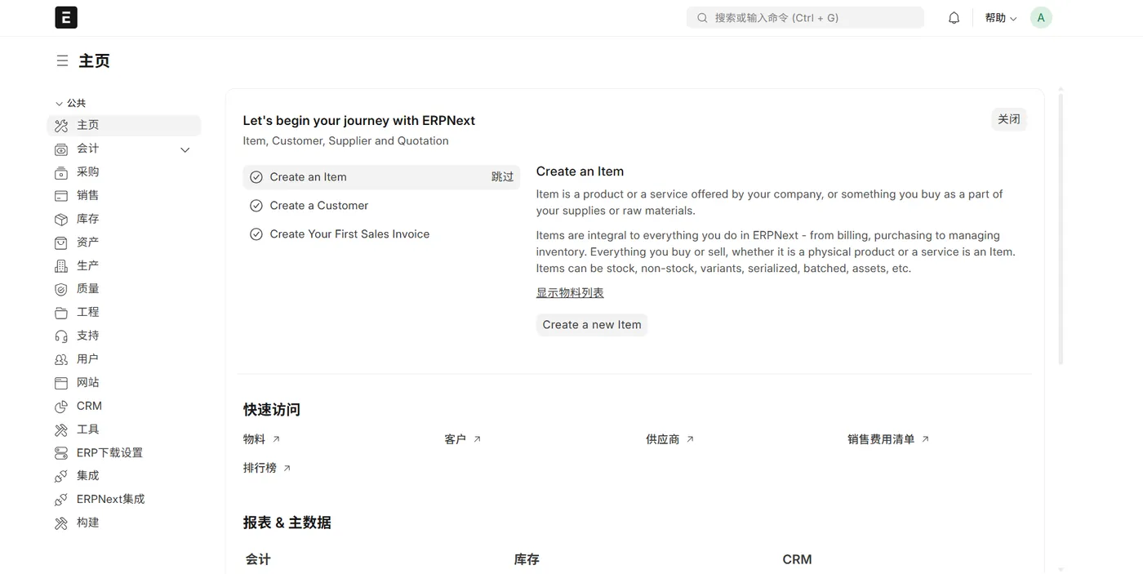Click the ERPNext集成 sidebar icon
1143x574 pixels.
[61, 500]
